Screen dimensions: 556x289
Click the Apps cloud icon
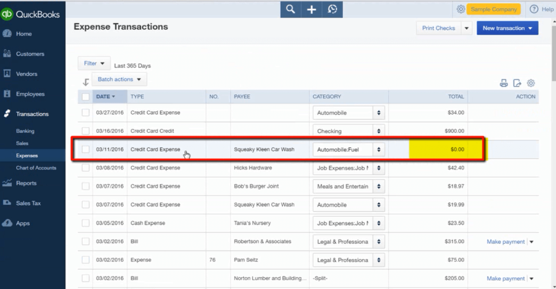click(x=7, y=223)
